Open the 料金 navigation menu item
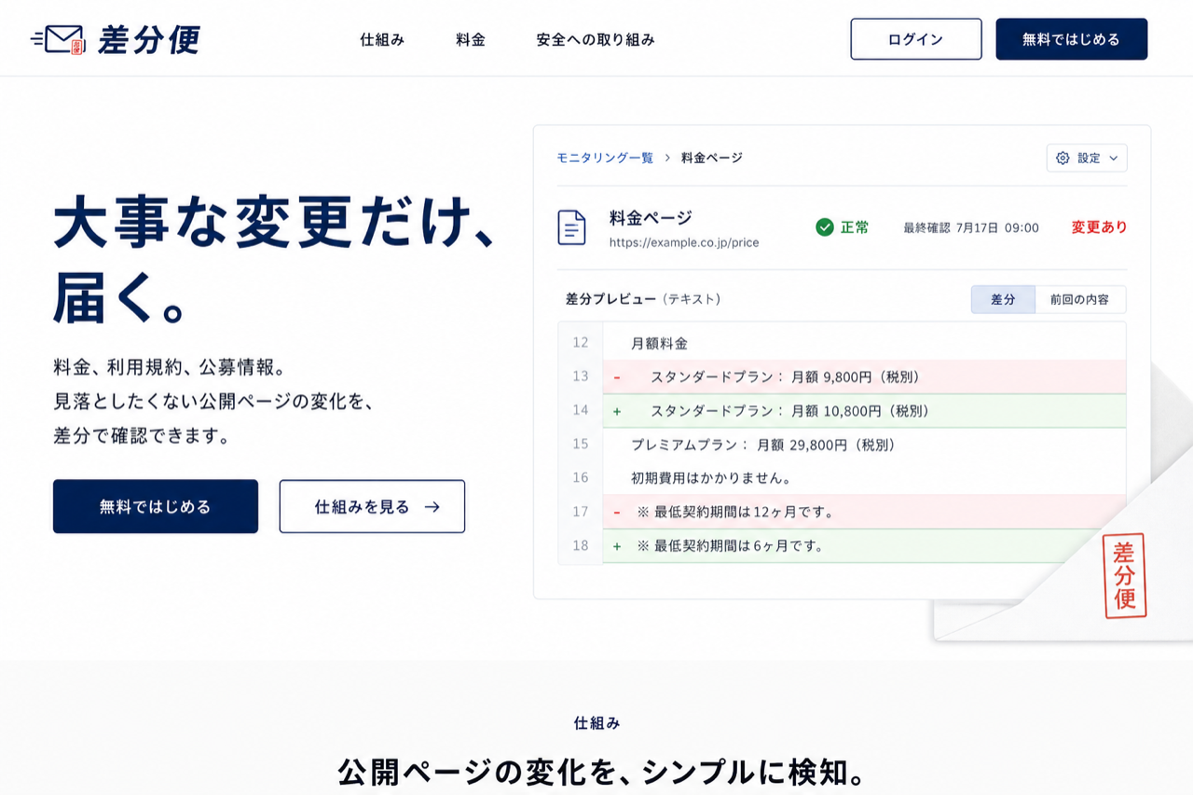The image size is (1193, 795). [471, 40]
